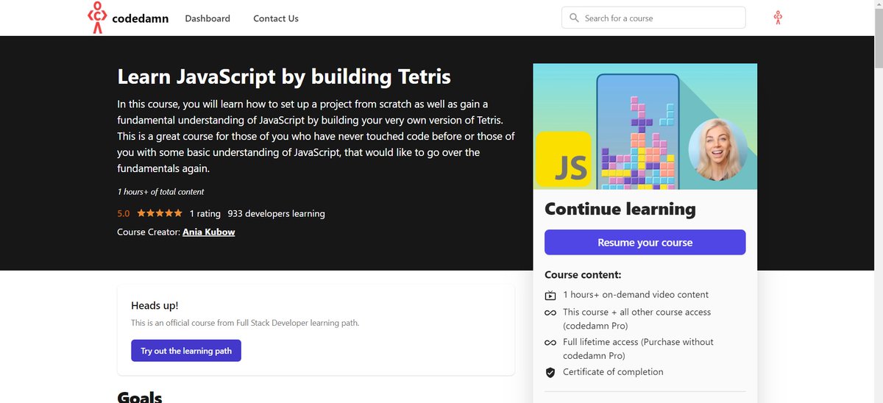
Task: Click Certificate of completion text
Action: point(613,372)
